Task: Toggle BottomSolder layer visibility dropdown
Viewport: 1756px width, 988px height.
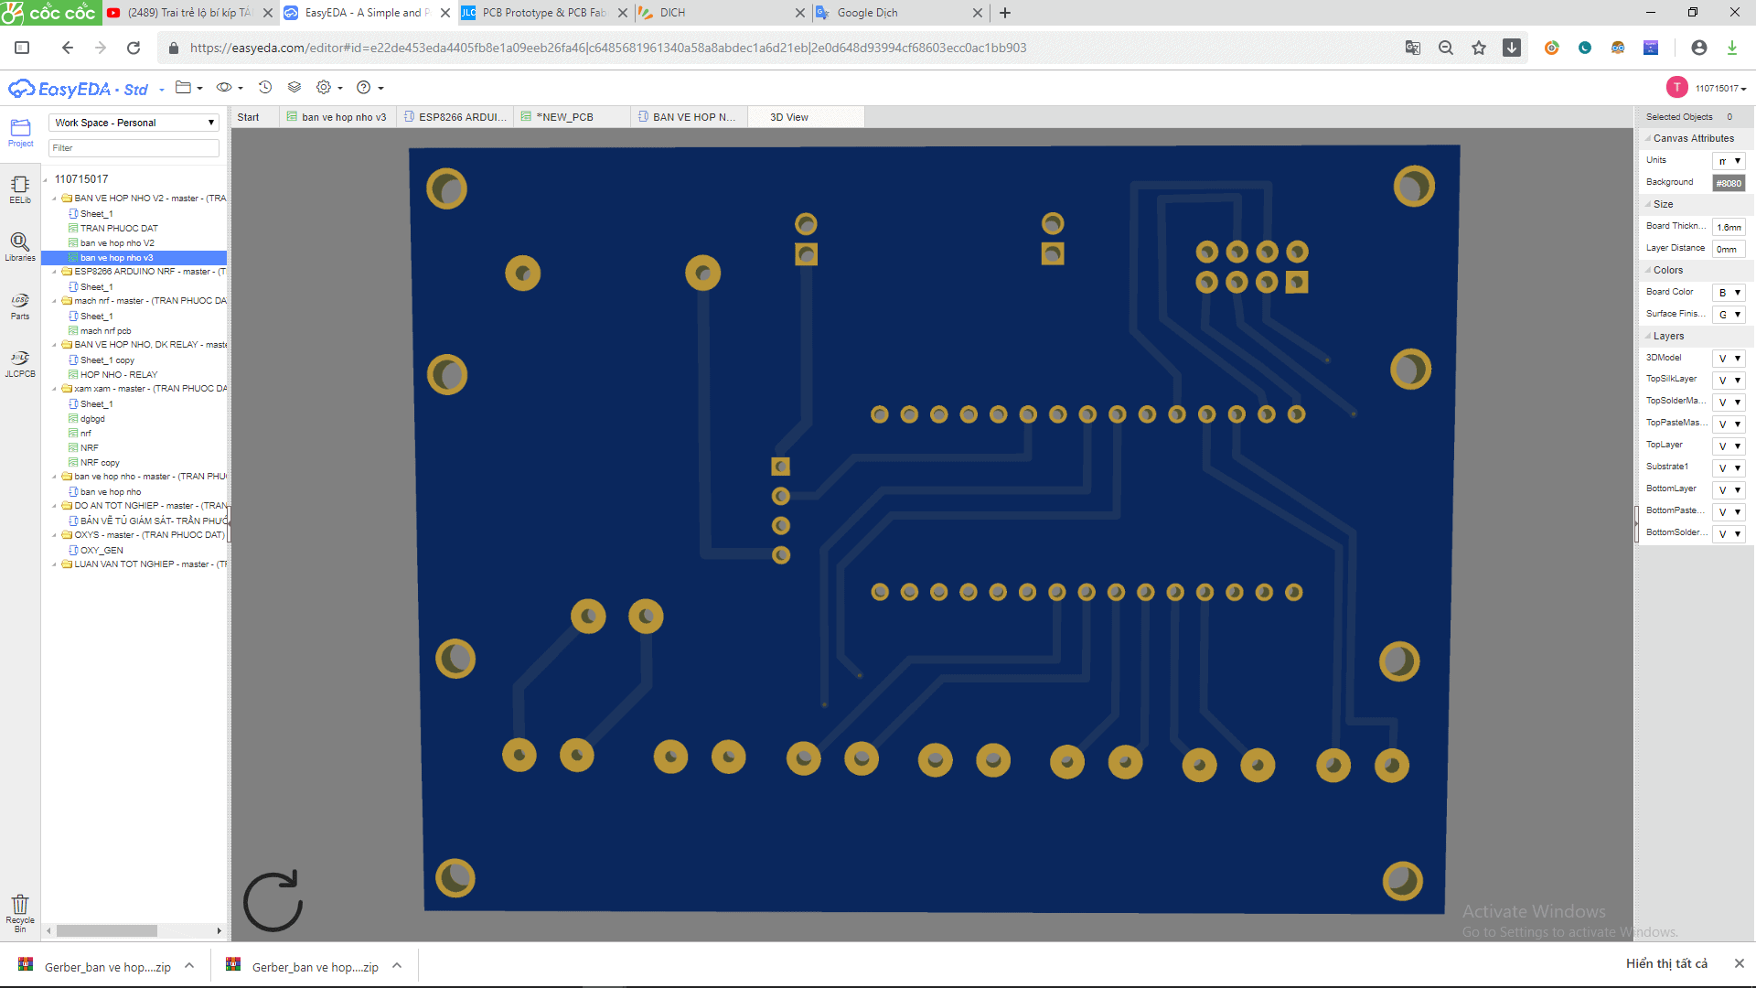Action: point(1729,534)
